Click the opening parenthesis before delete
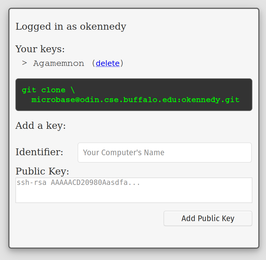 pyautogui.click(x=93, y=63)
